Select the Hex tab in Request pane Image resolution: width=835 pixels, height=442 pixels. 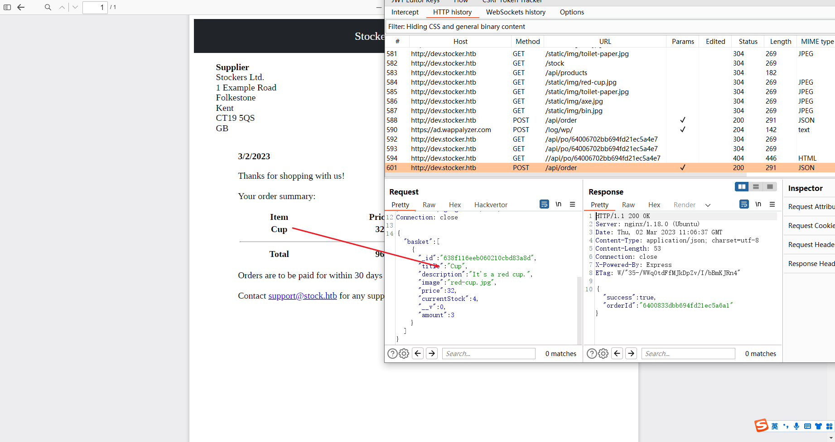(x=455, y=205)
